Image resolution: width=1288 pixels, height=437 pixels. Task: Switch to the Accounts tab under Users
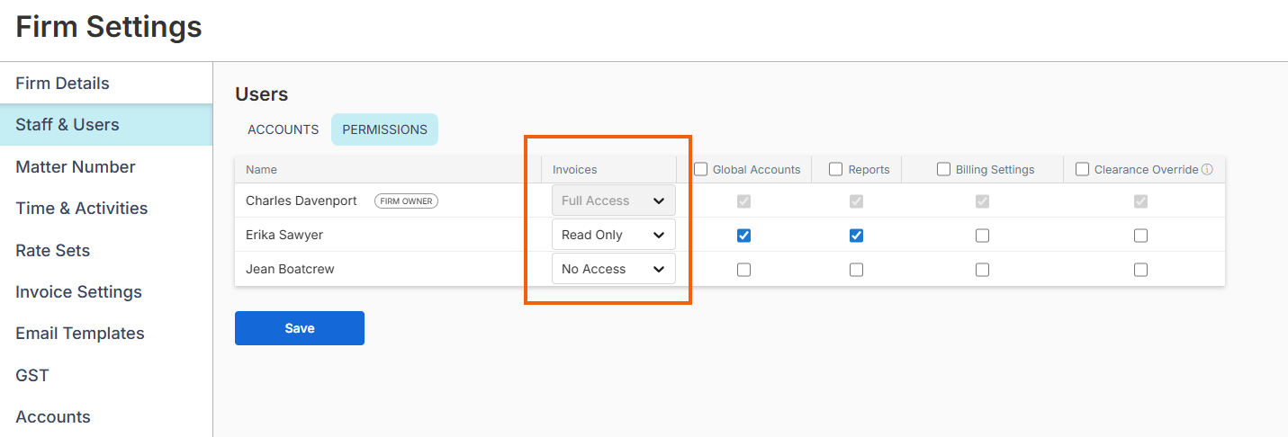(x=283, y=129)
